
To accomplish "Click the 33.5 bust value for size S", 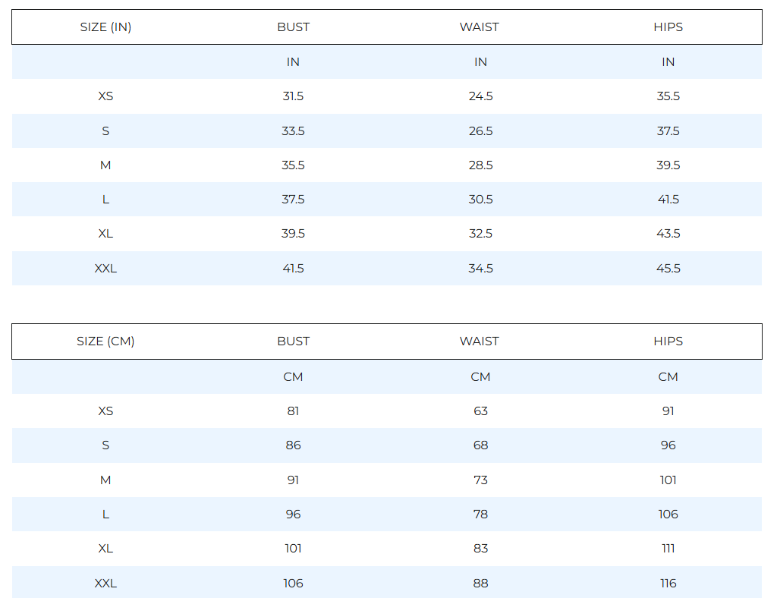I will tap(293, 131).
